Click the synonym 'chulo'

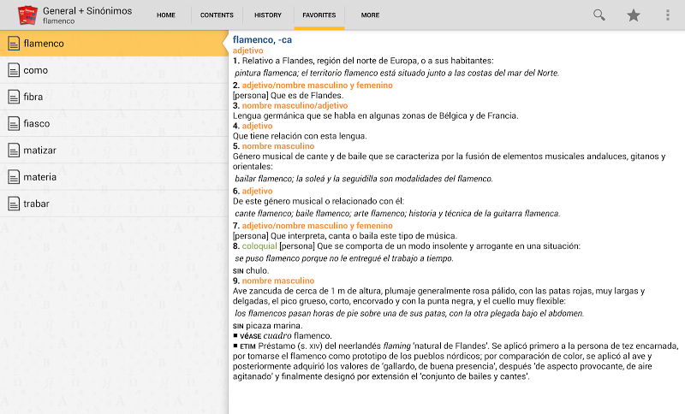point(257,270)
